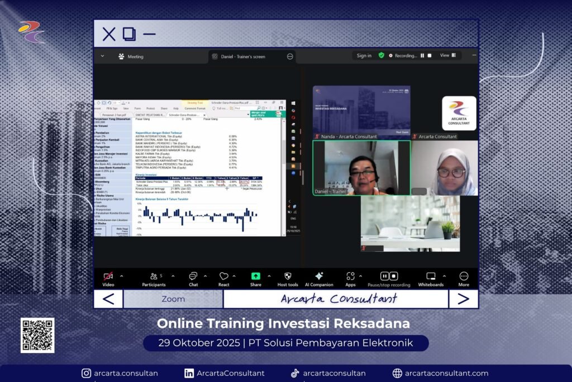572x382 pixels.
Task: Pause the recording in top bar
Action: click(x=422, y=55)
